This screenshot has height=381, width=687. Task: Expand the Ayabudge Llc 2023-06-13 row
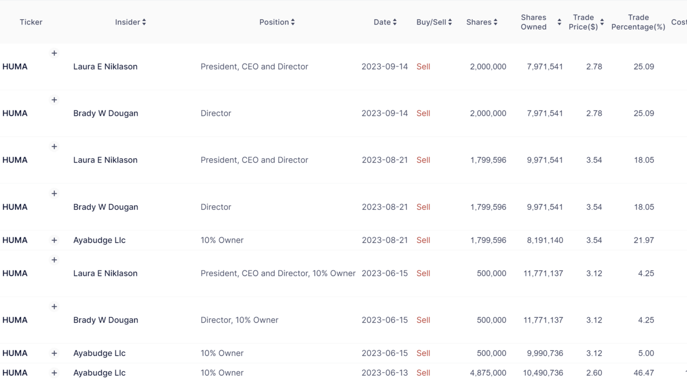54,373
